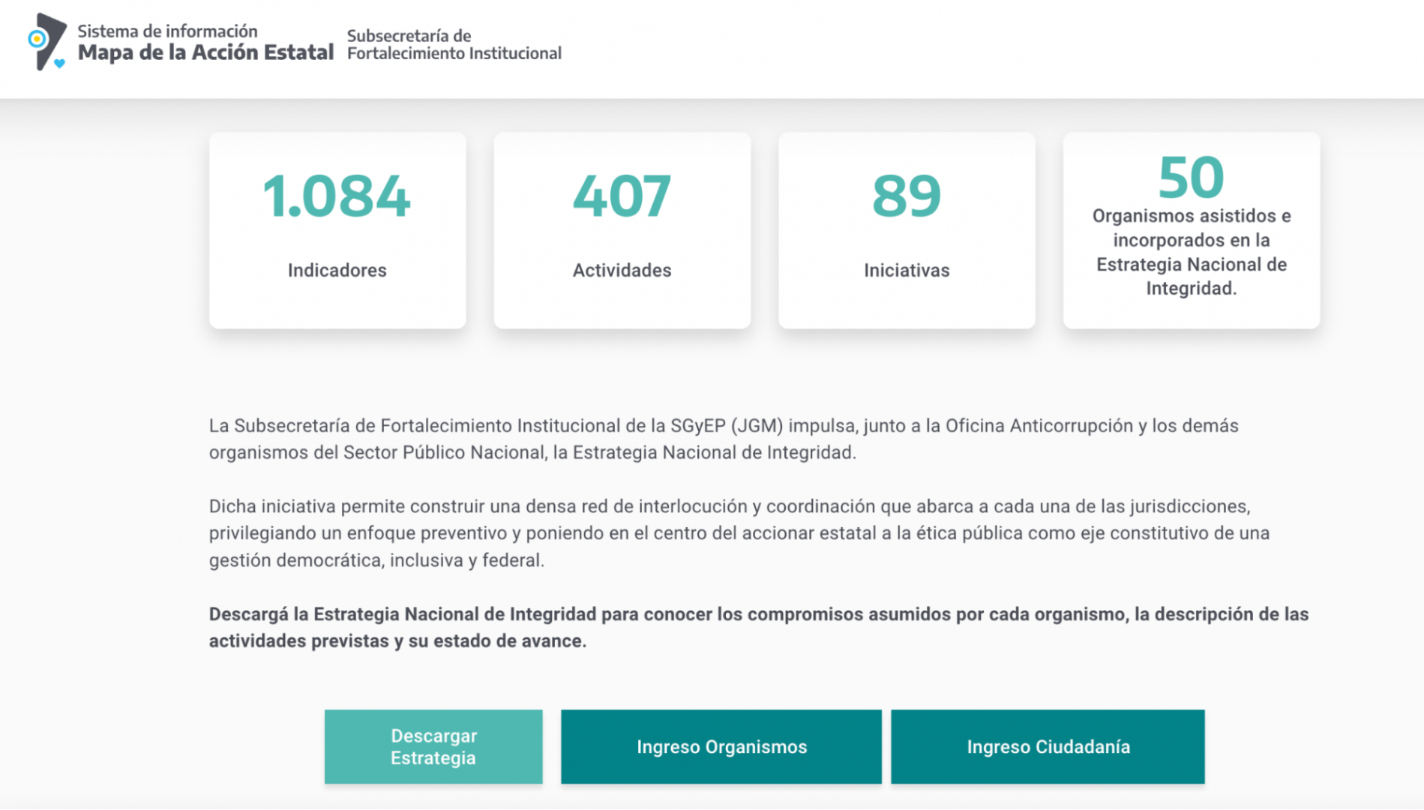Image resolution: width=1424 pixels, height=810 pixels.
Task: Click the 89 figure
Action: pos(906,196)
